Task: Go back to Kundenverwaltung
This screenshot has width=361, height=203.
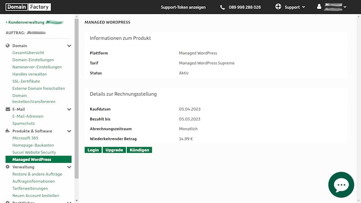Action: point(25,22)
